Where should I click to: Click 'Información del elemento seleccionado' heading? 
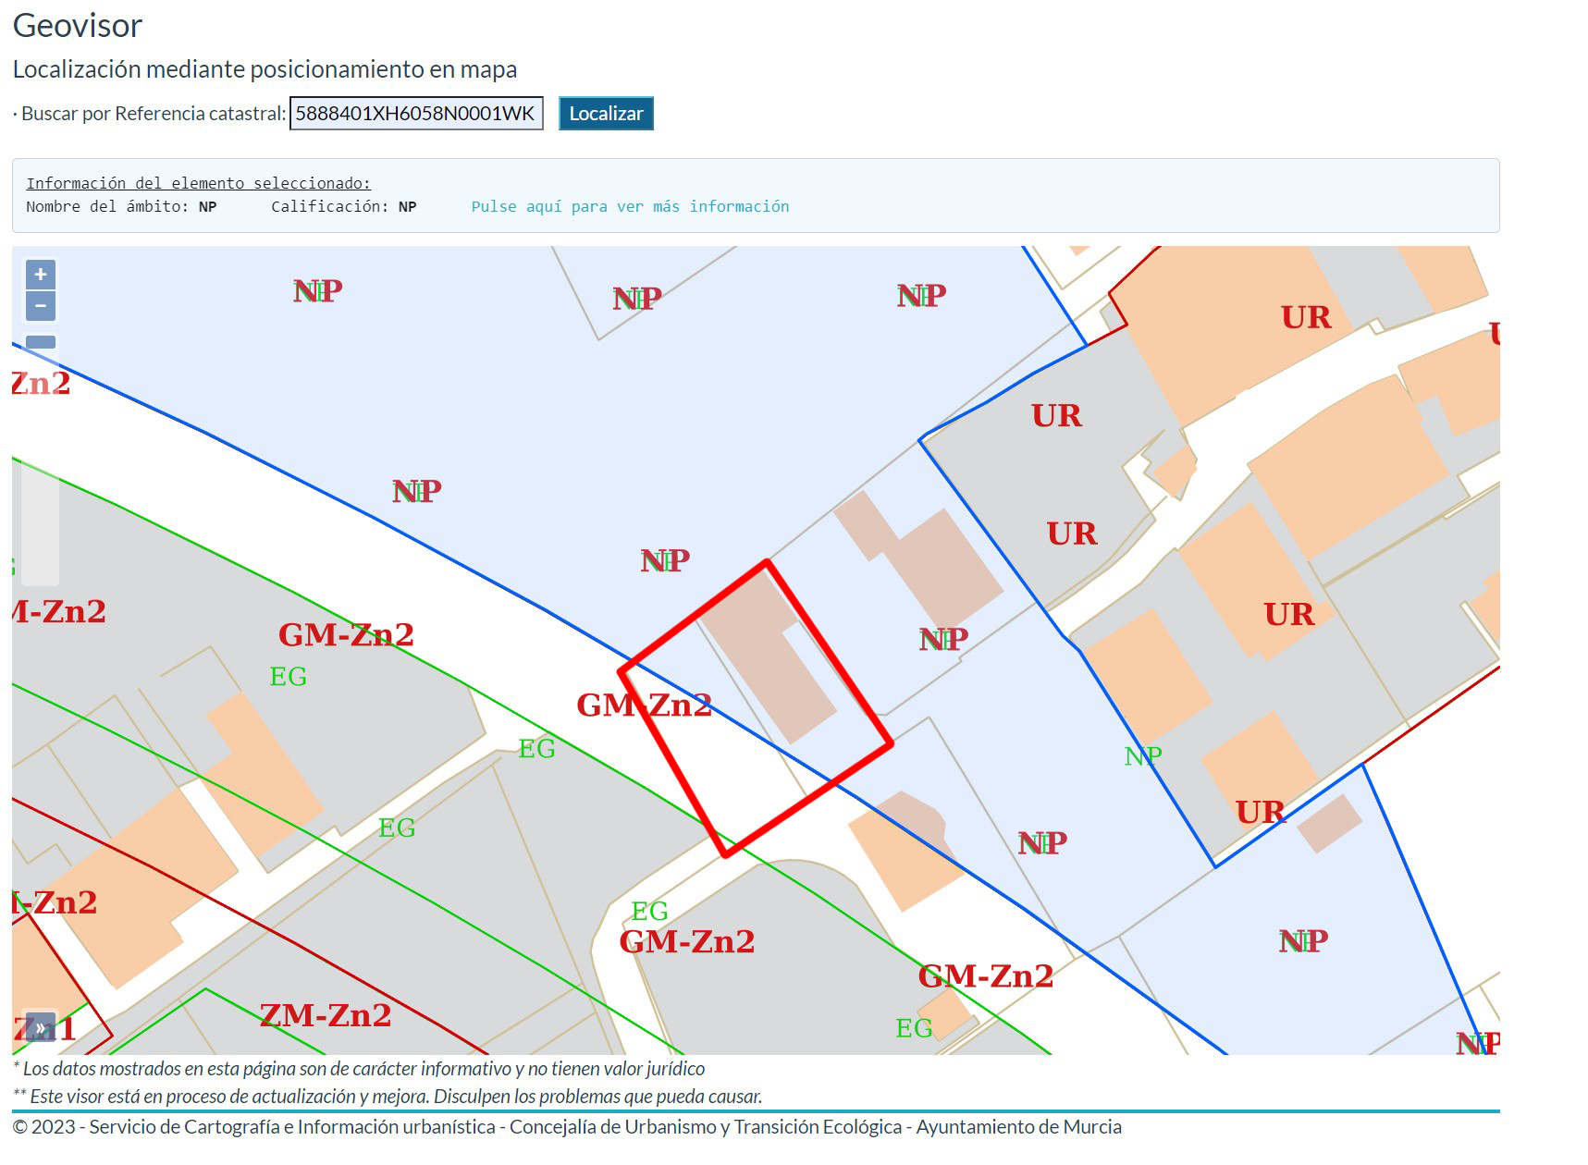pyautogui.click(x=198, y=183)
